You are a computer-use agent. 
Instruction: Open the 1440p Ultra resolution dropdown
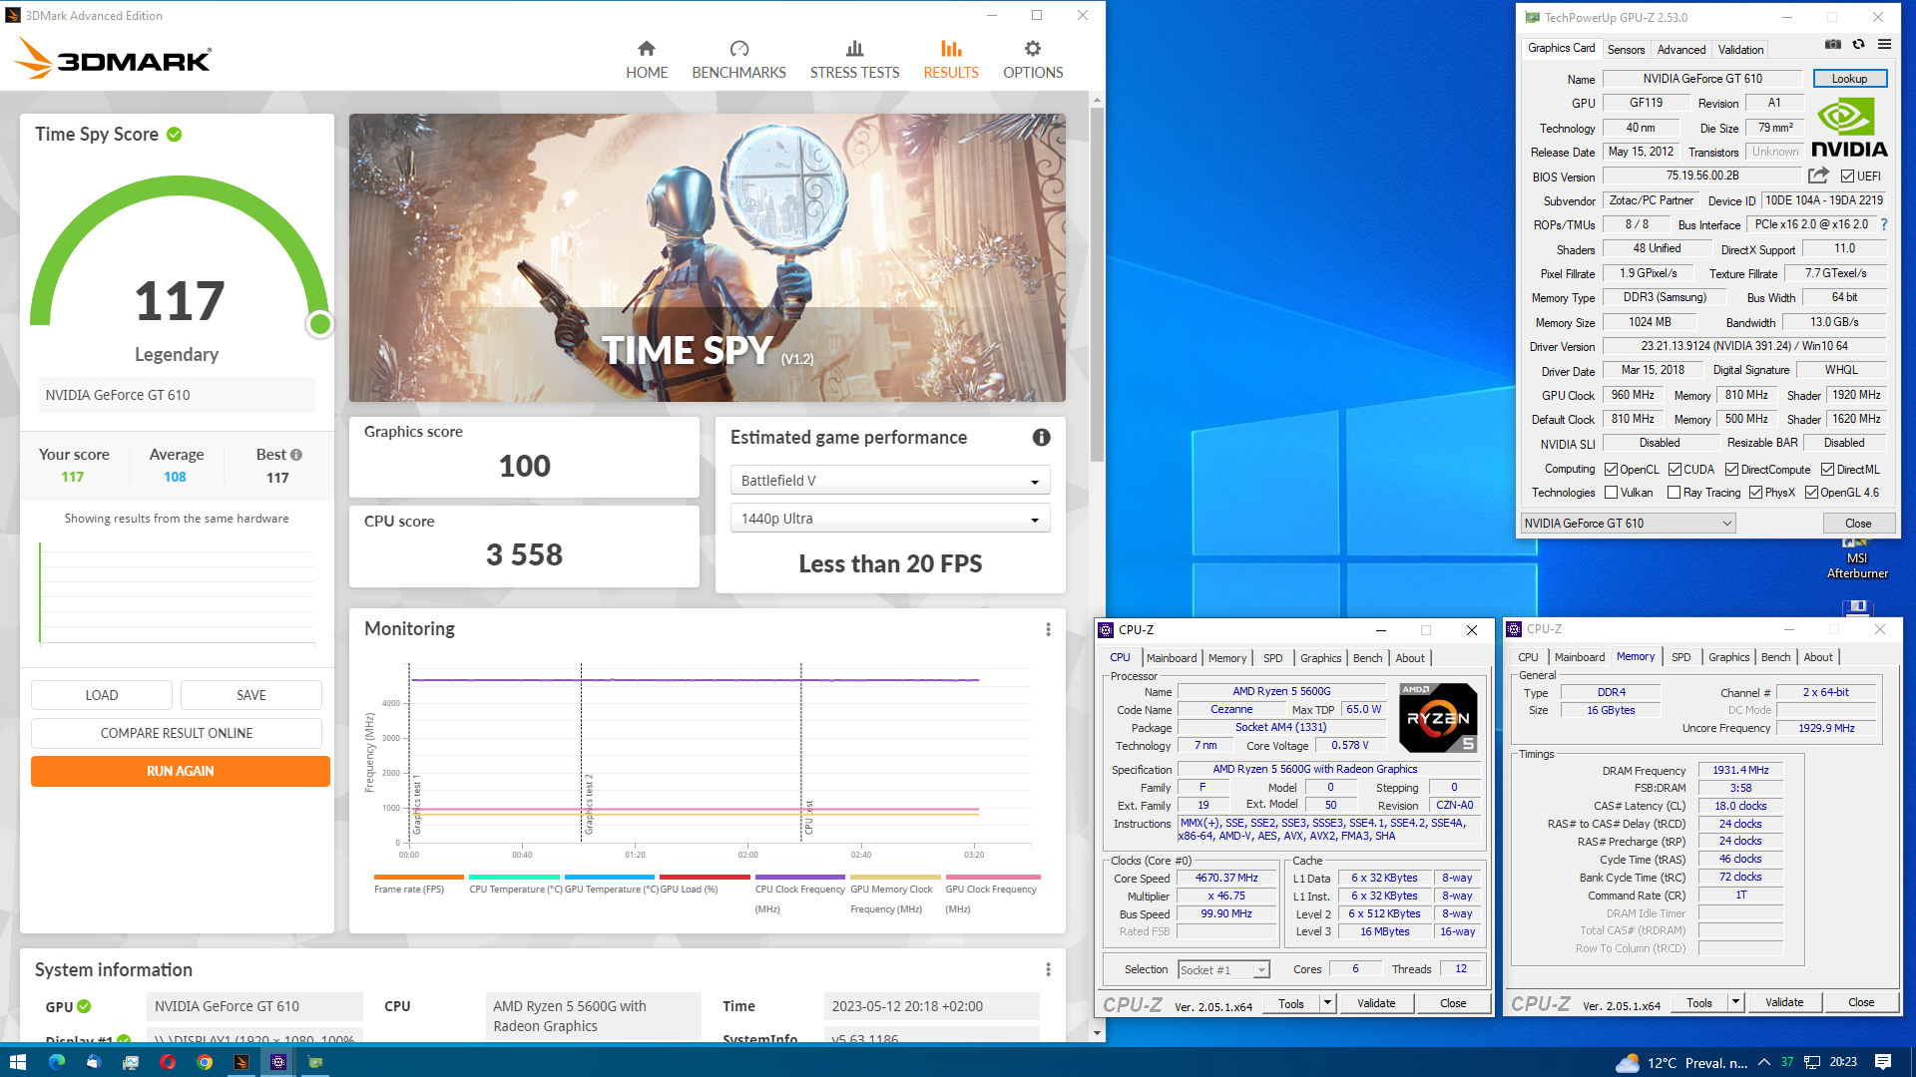click(890, 519)
